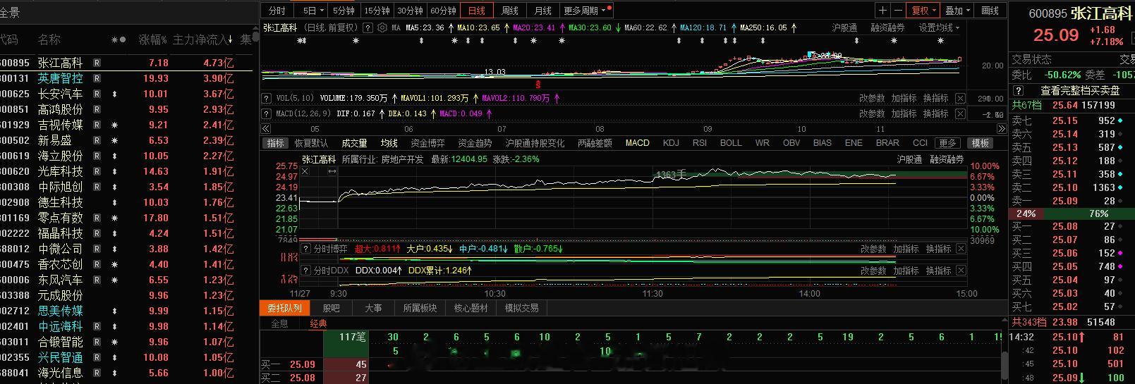Select the 15分钟 period option
Screen dimensions: 1135x384
[x=377, y=11]
